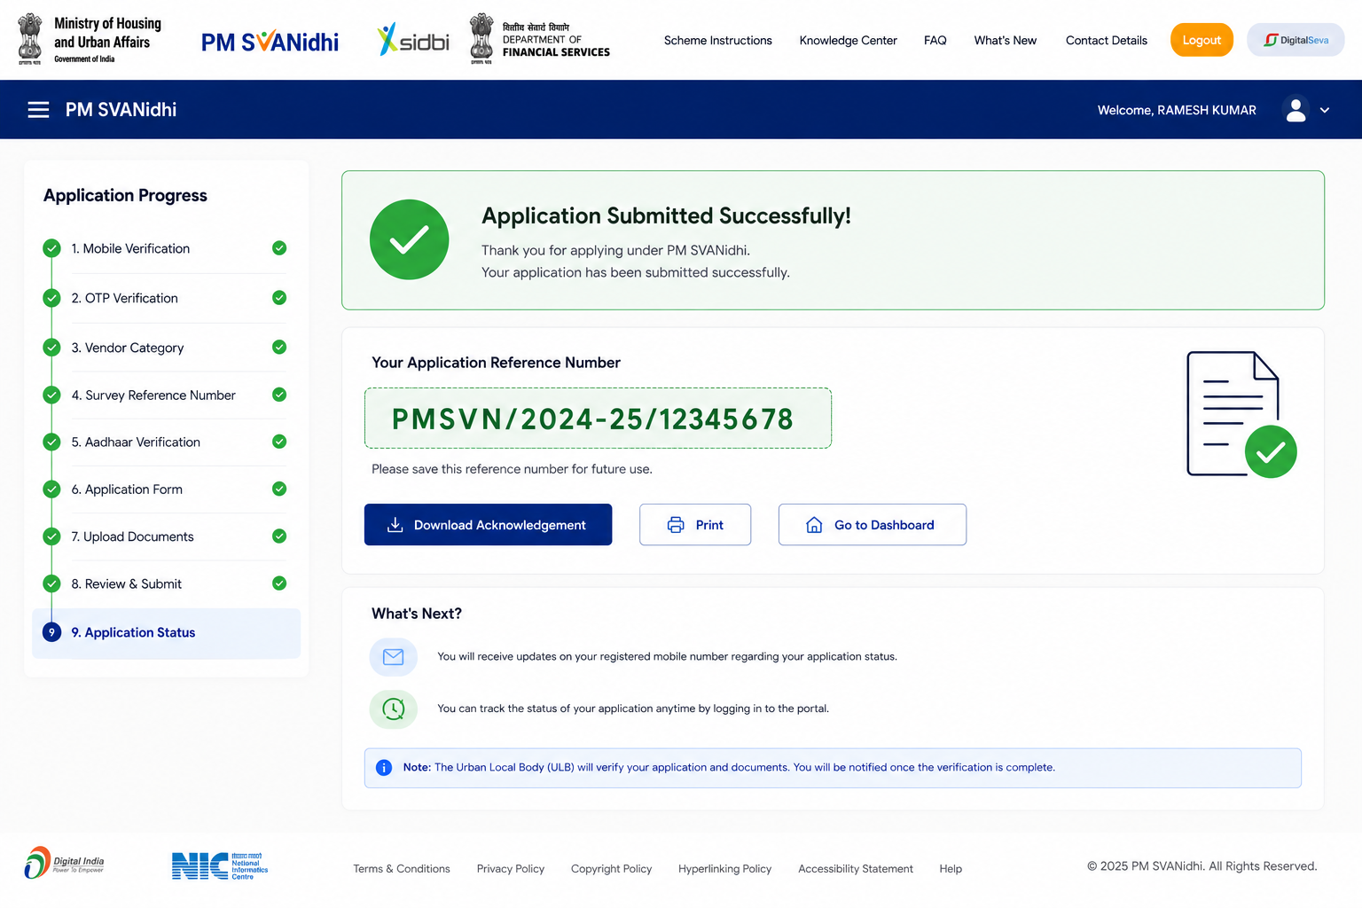Image resolution: width=1362 pixels, height=908 pixels.
Task: Click the number 9 step badge
Action: point(51,632)
